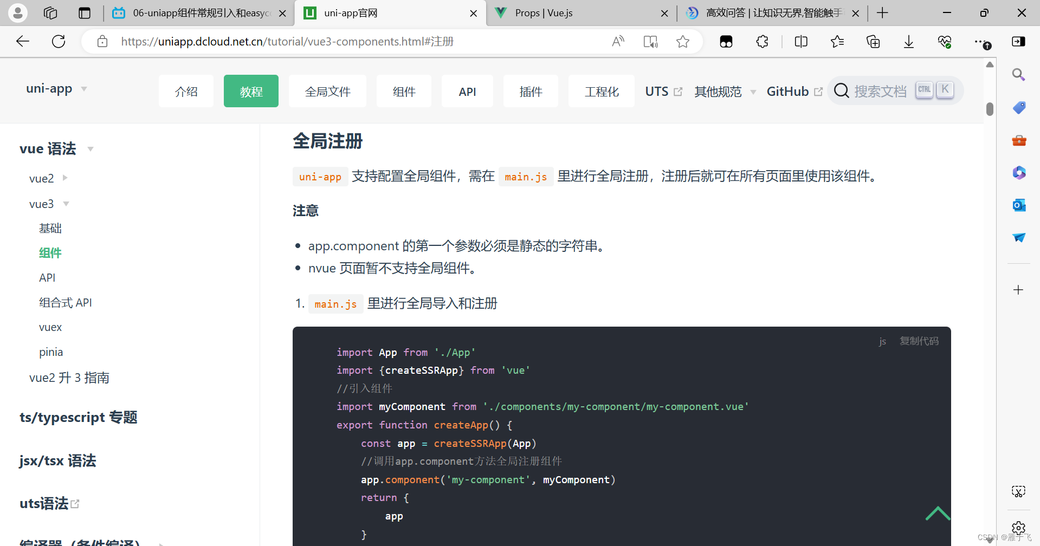Click the browser back arrow

[x=23, y=41]
